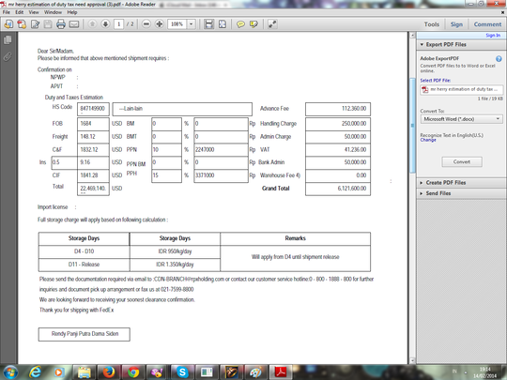
Task: Open the Attachments paperclip side panel icon
Action: tap(8, 56)
